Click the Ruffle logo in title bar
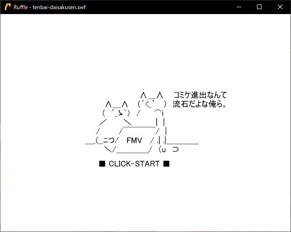291x232 pixels. [x=8, y=7]
